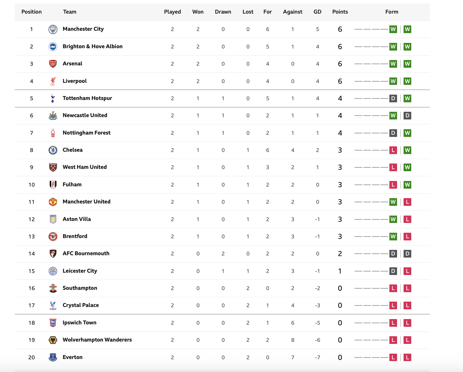Click the Newcastle United crest icon

[x=53, y=116]
